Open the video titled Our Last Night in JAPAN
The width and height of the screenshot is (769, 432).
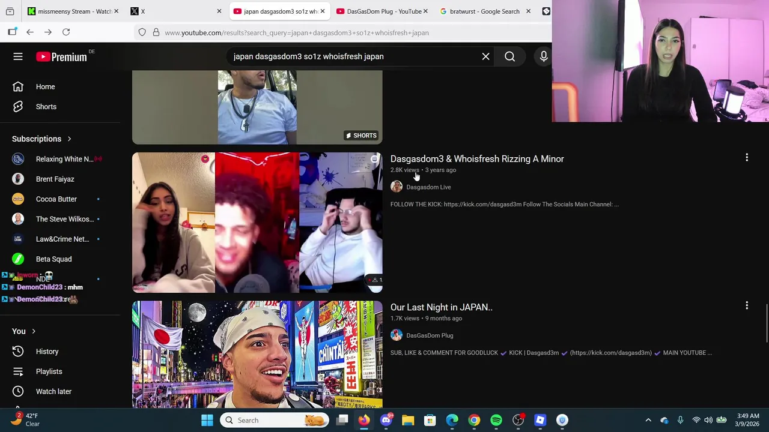pos(442,307)
